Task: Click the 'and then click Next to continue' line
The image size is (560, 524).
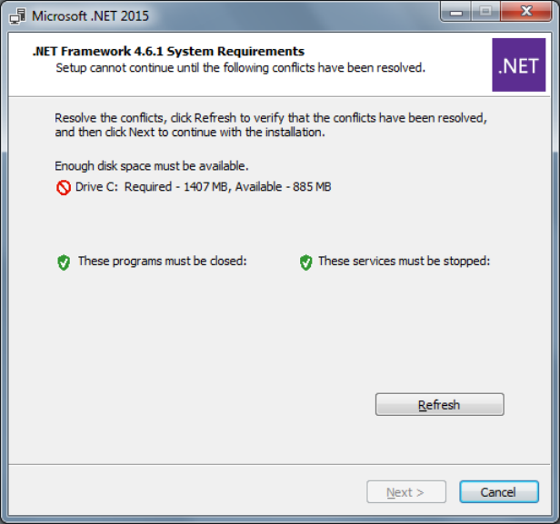Action: pyautogui.click(x=189, y=132)
